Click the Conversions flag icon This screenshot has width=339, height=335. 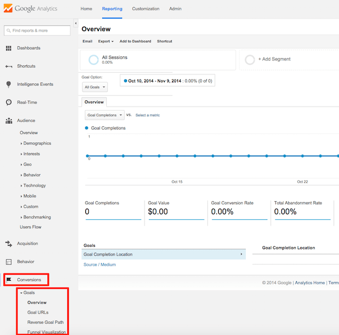point(9,280)
